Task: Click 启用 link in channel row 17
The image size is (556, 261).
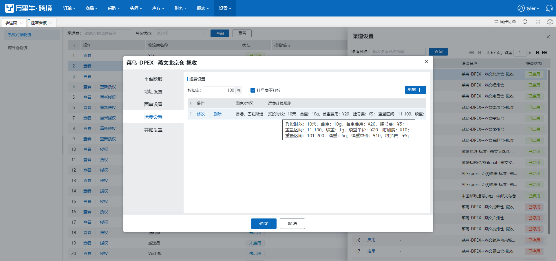Action: [371, 251]
